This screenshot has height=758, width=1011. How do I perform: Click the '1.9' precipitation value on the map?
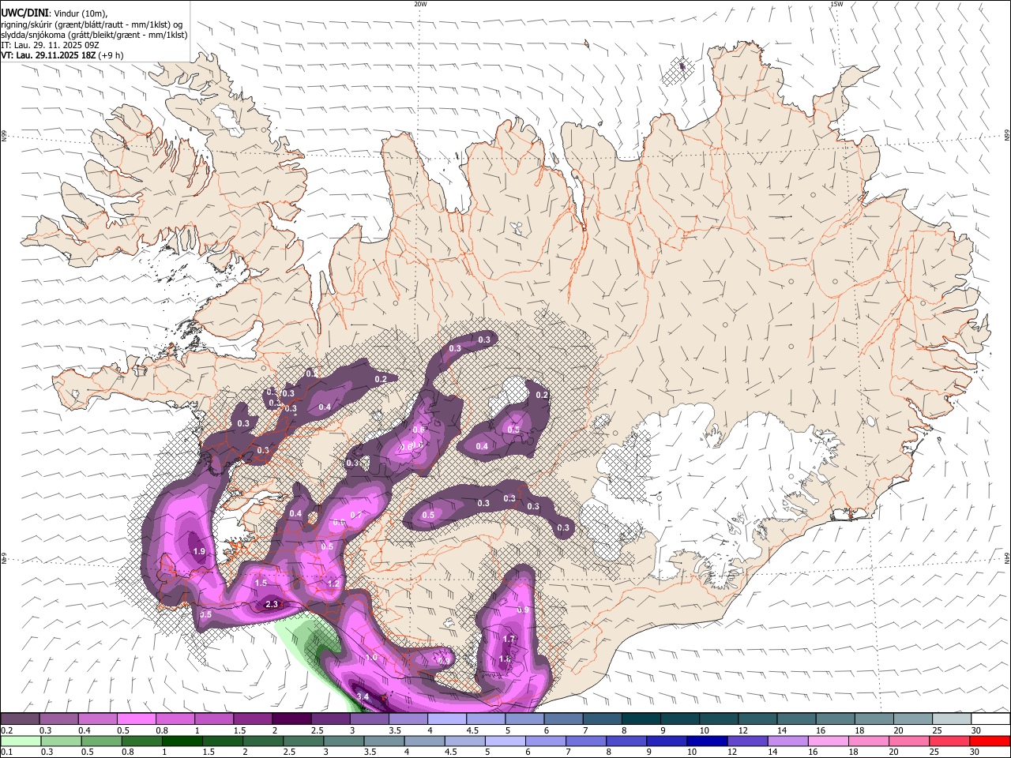pos(199,552)
